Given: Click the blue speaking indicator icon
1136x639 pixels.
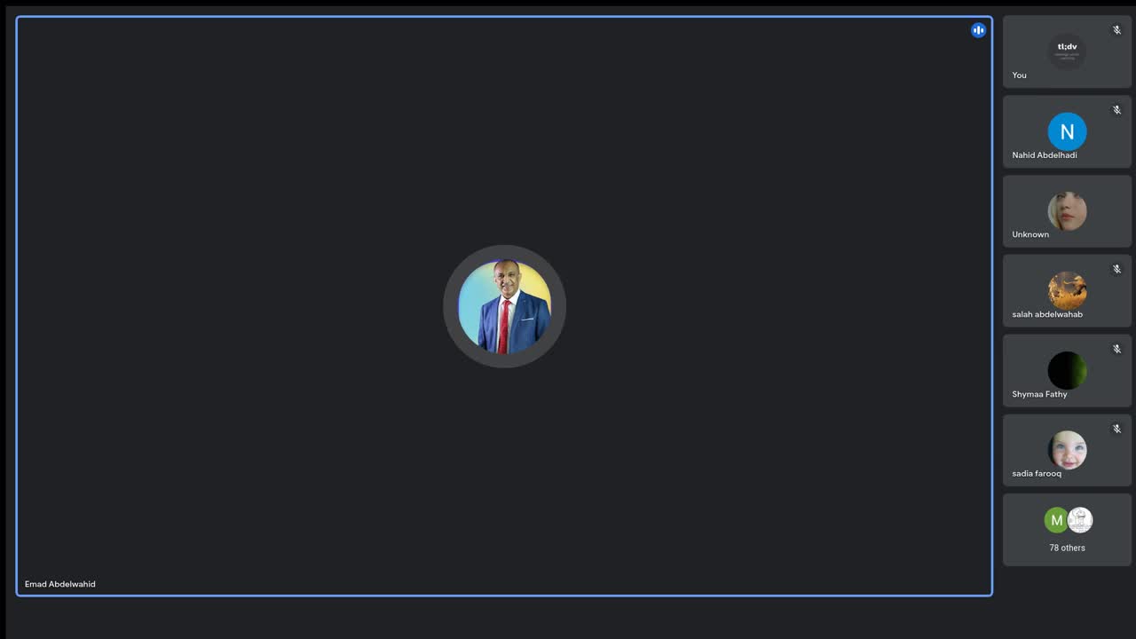Looking at the screenshot, I should [x=978, y=30].
